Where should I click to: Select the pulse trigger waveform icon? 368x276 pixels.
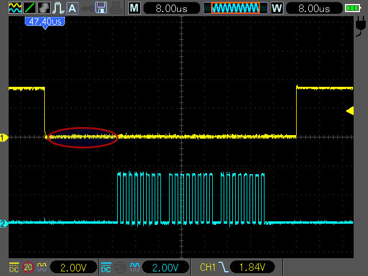click(x=58, y=8)
